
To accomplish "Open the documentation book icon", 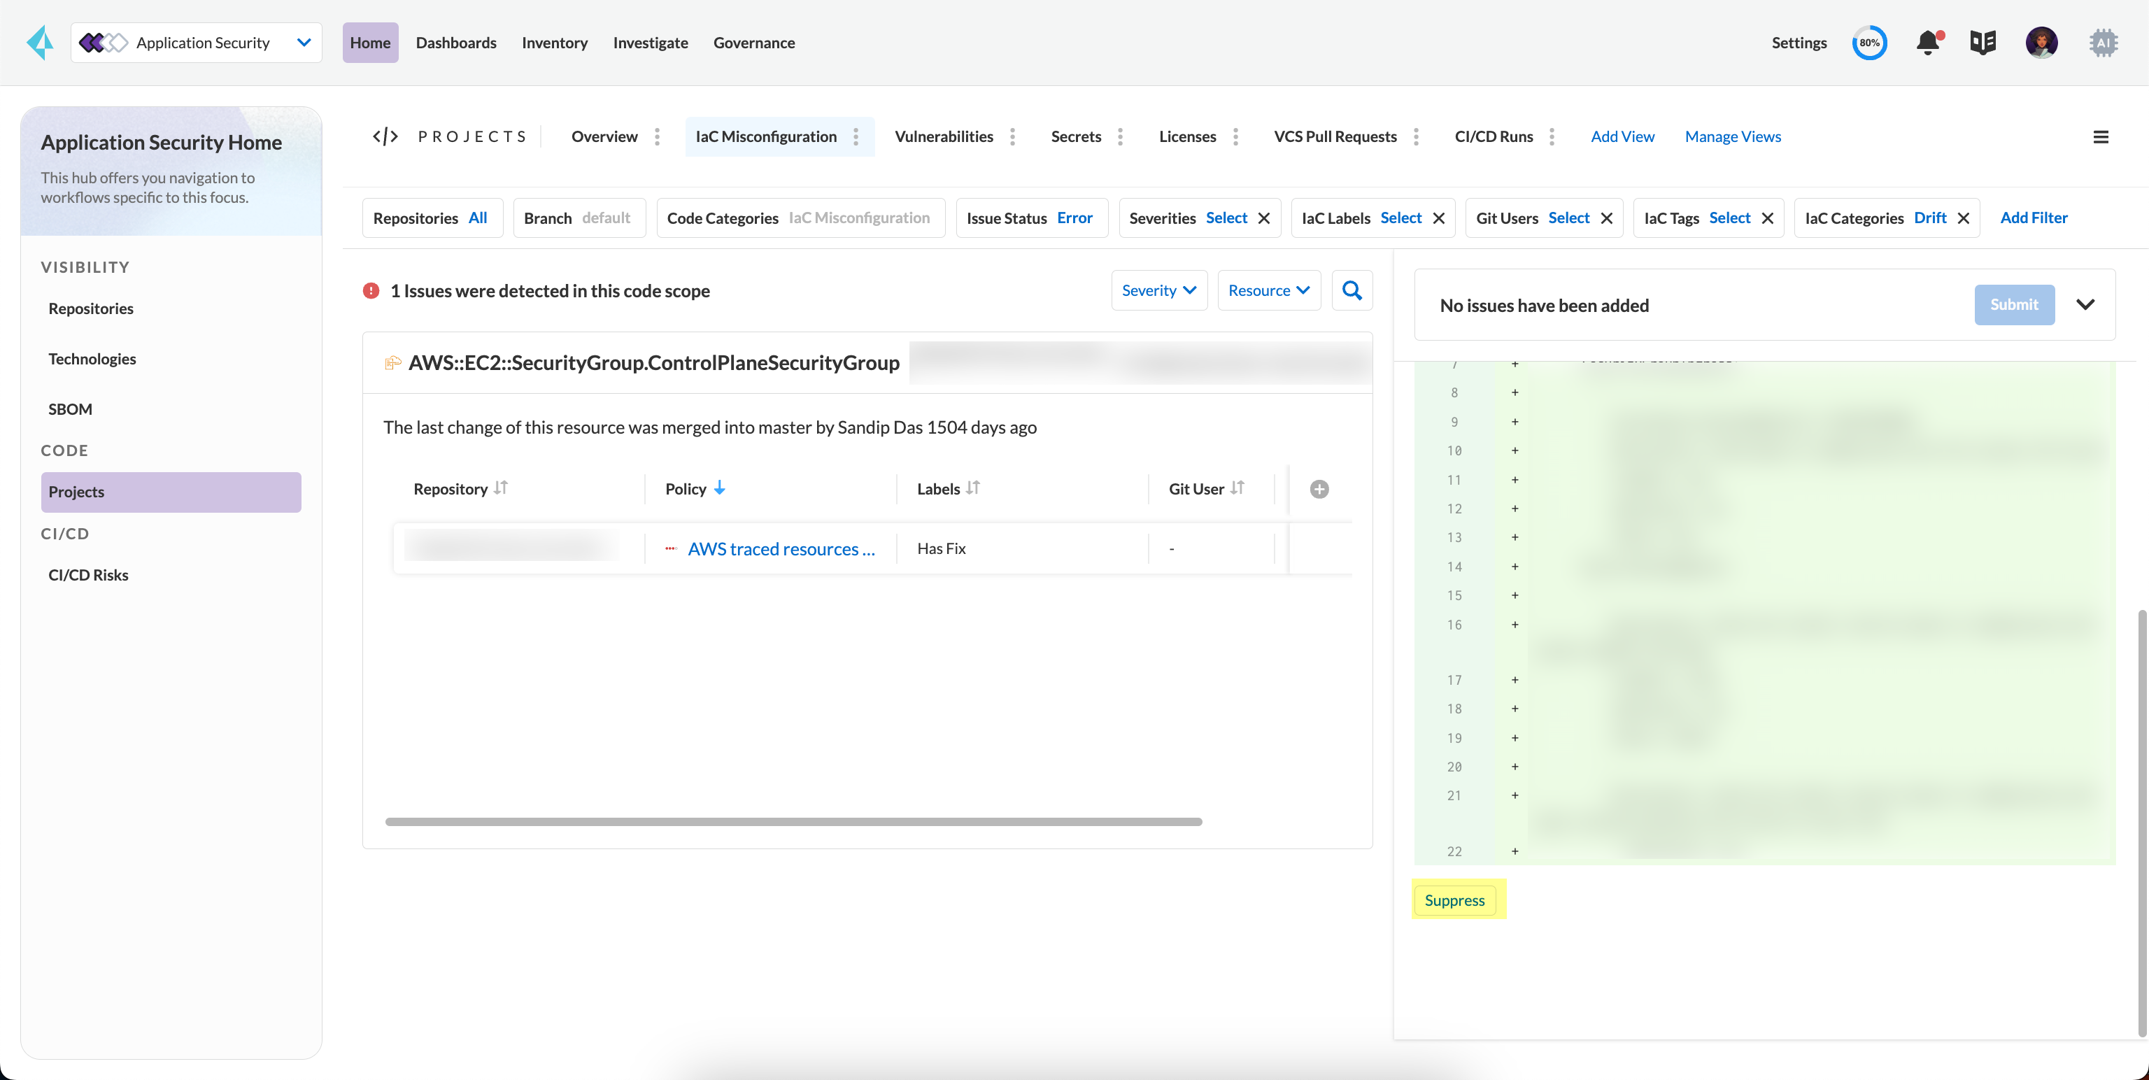I will click(x=1983, y=43).
